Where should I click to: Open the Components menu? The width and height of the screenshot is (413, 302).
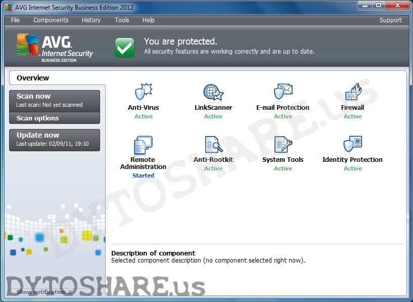[x=51, y=20]
